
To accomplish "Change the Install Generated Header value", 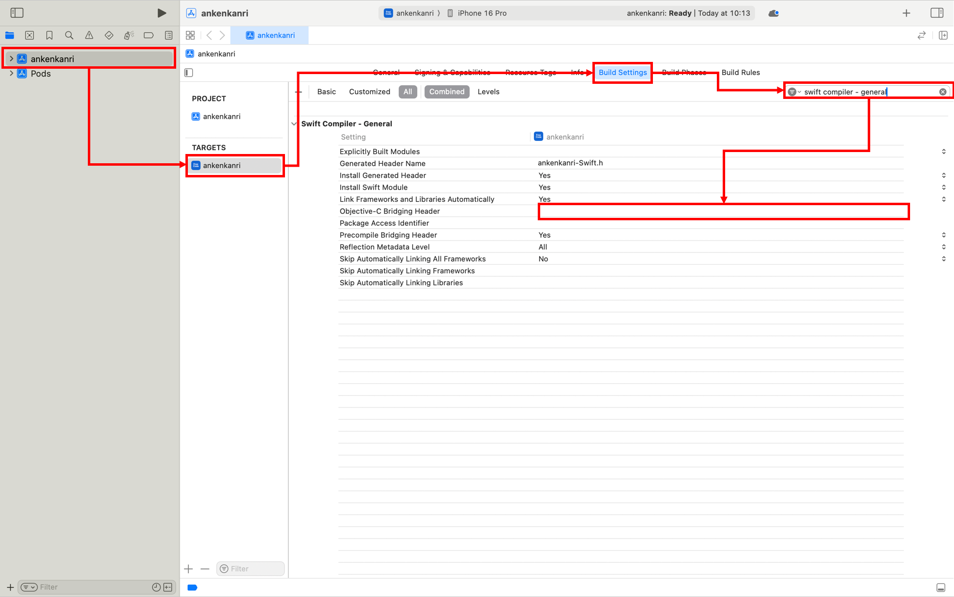I will [944, 175].
